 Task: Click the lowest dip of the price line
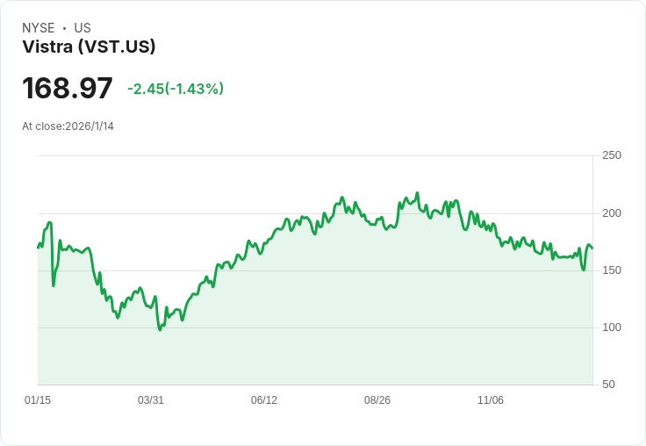[160, 329]
